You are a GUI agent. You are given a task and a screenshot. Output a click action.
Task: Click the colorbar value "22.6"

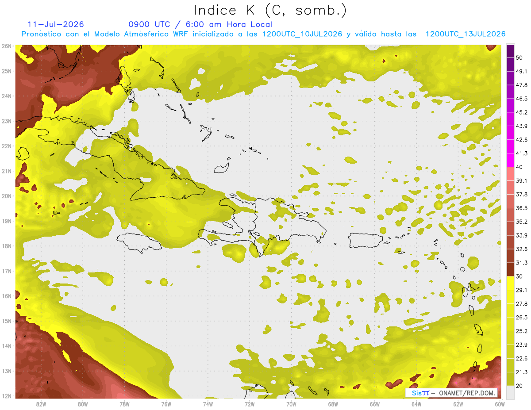point(521,358)
